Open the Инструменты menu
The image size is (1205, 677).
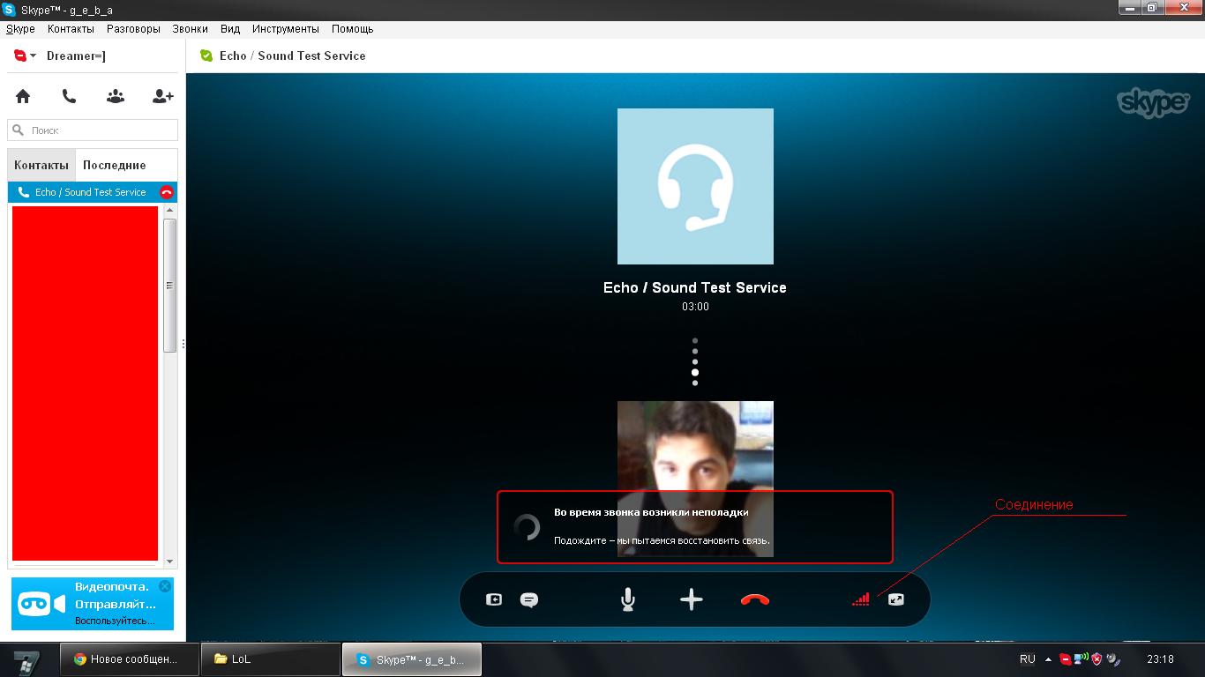pos(286,29)
